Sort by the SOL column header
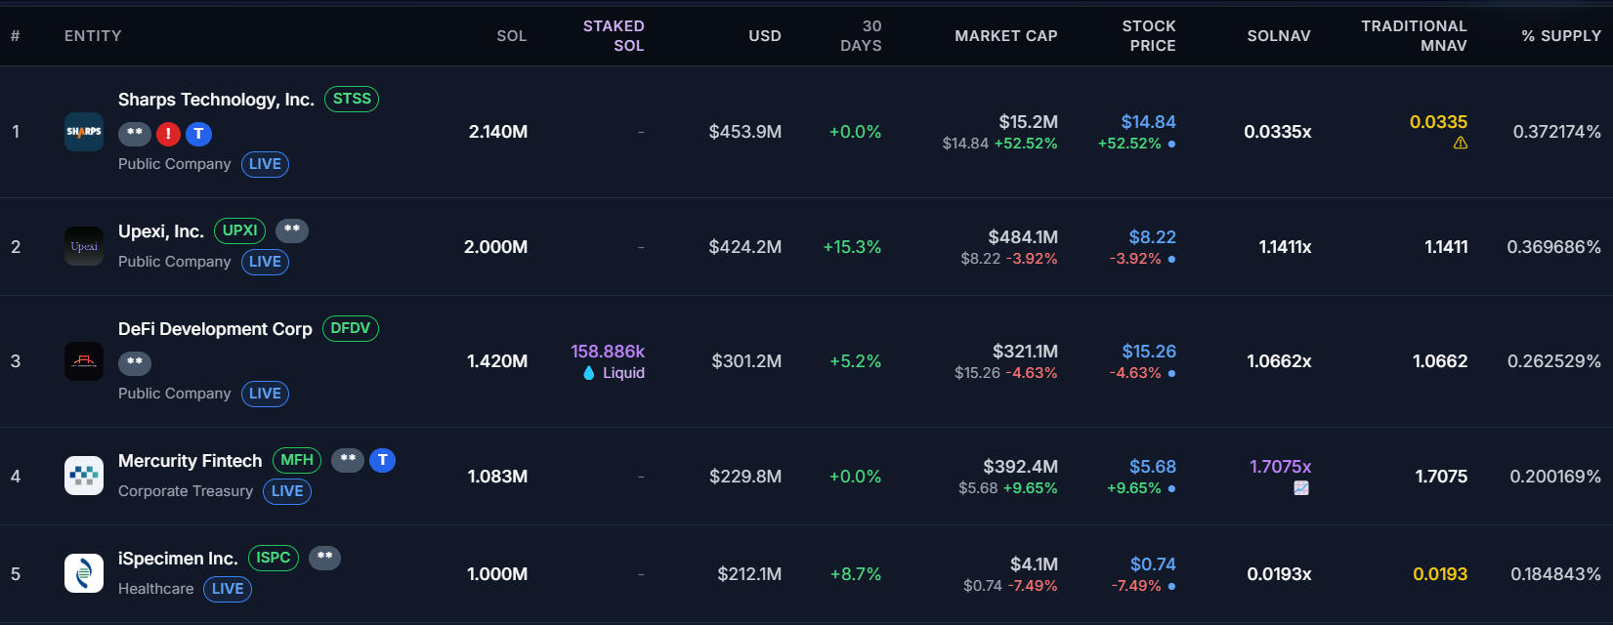The image size is (1613, 625). click(511, 36)
